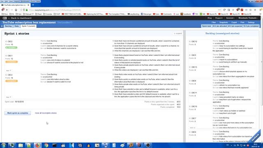Click the browser home icon
Image resolution: width=263 pixels, height=148 pixels.
click(16, 10)
